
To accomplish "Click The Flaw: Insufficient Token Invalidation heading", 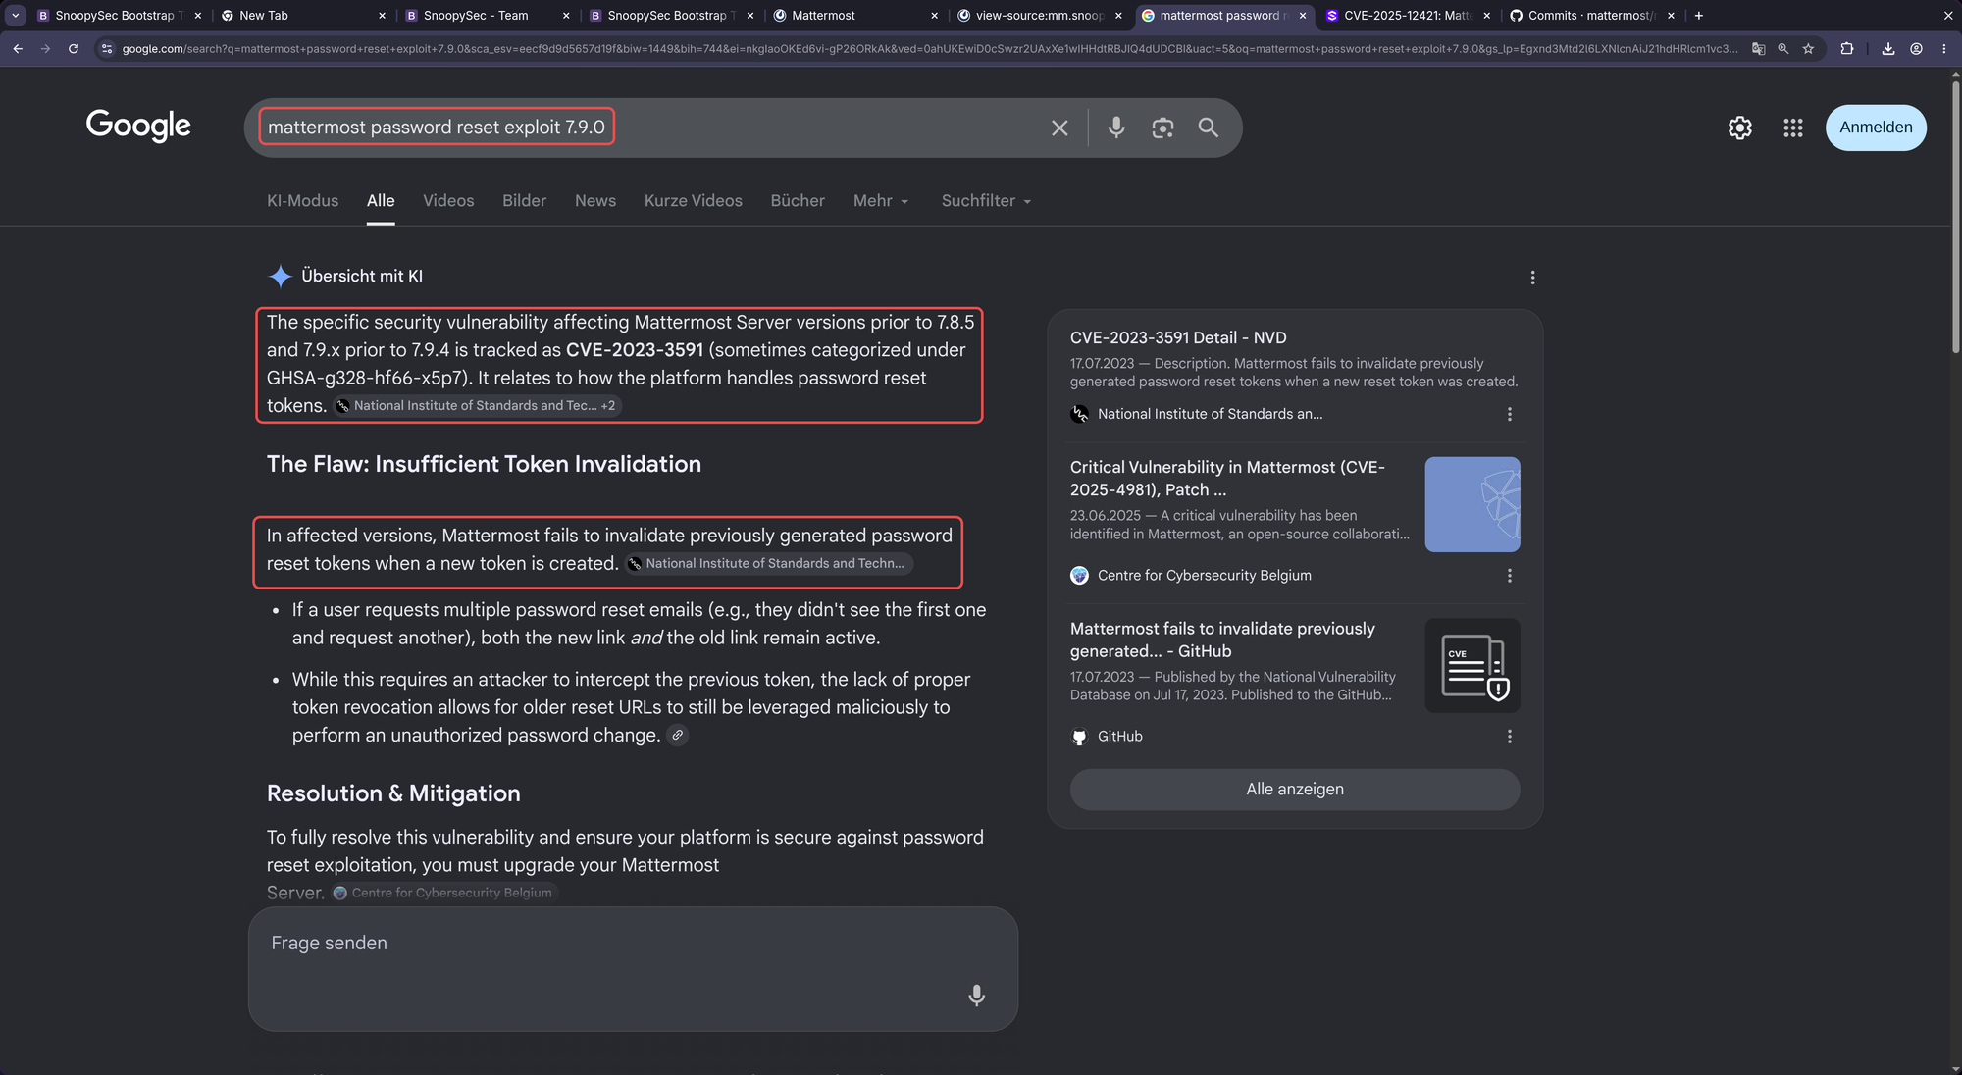I will (484, 464).
